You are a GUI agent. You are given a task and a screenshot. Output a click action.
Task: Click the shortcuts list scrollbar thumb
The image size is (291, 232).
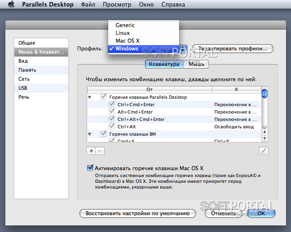point(264,93)
